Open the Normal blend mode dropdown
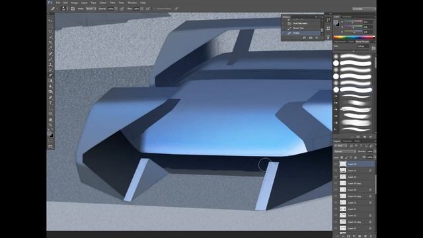Viewport: 423px width, 238px height. coord(345,151)
